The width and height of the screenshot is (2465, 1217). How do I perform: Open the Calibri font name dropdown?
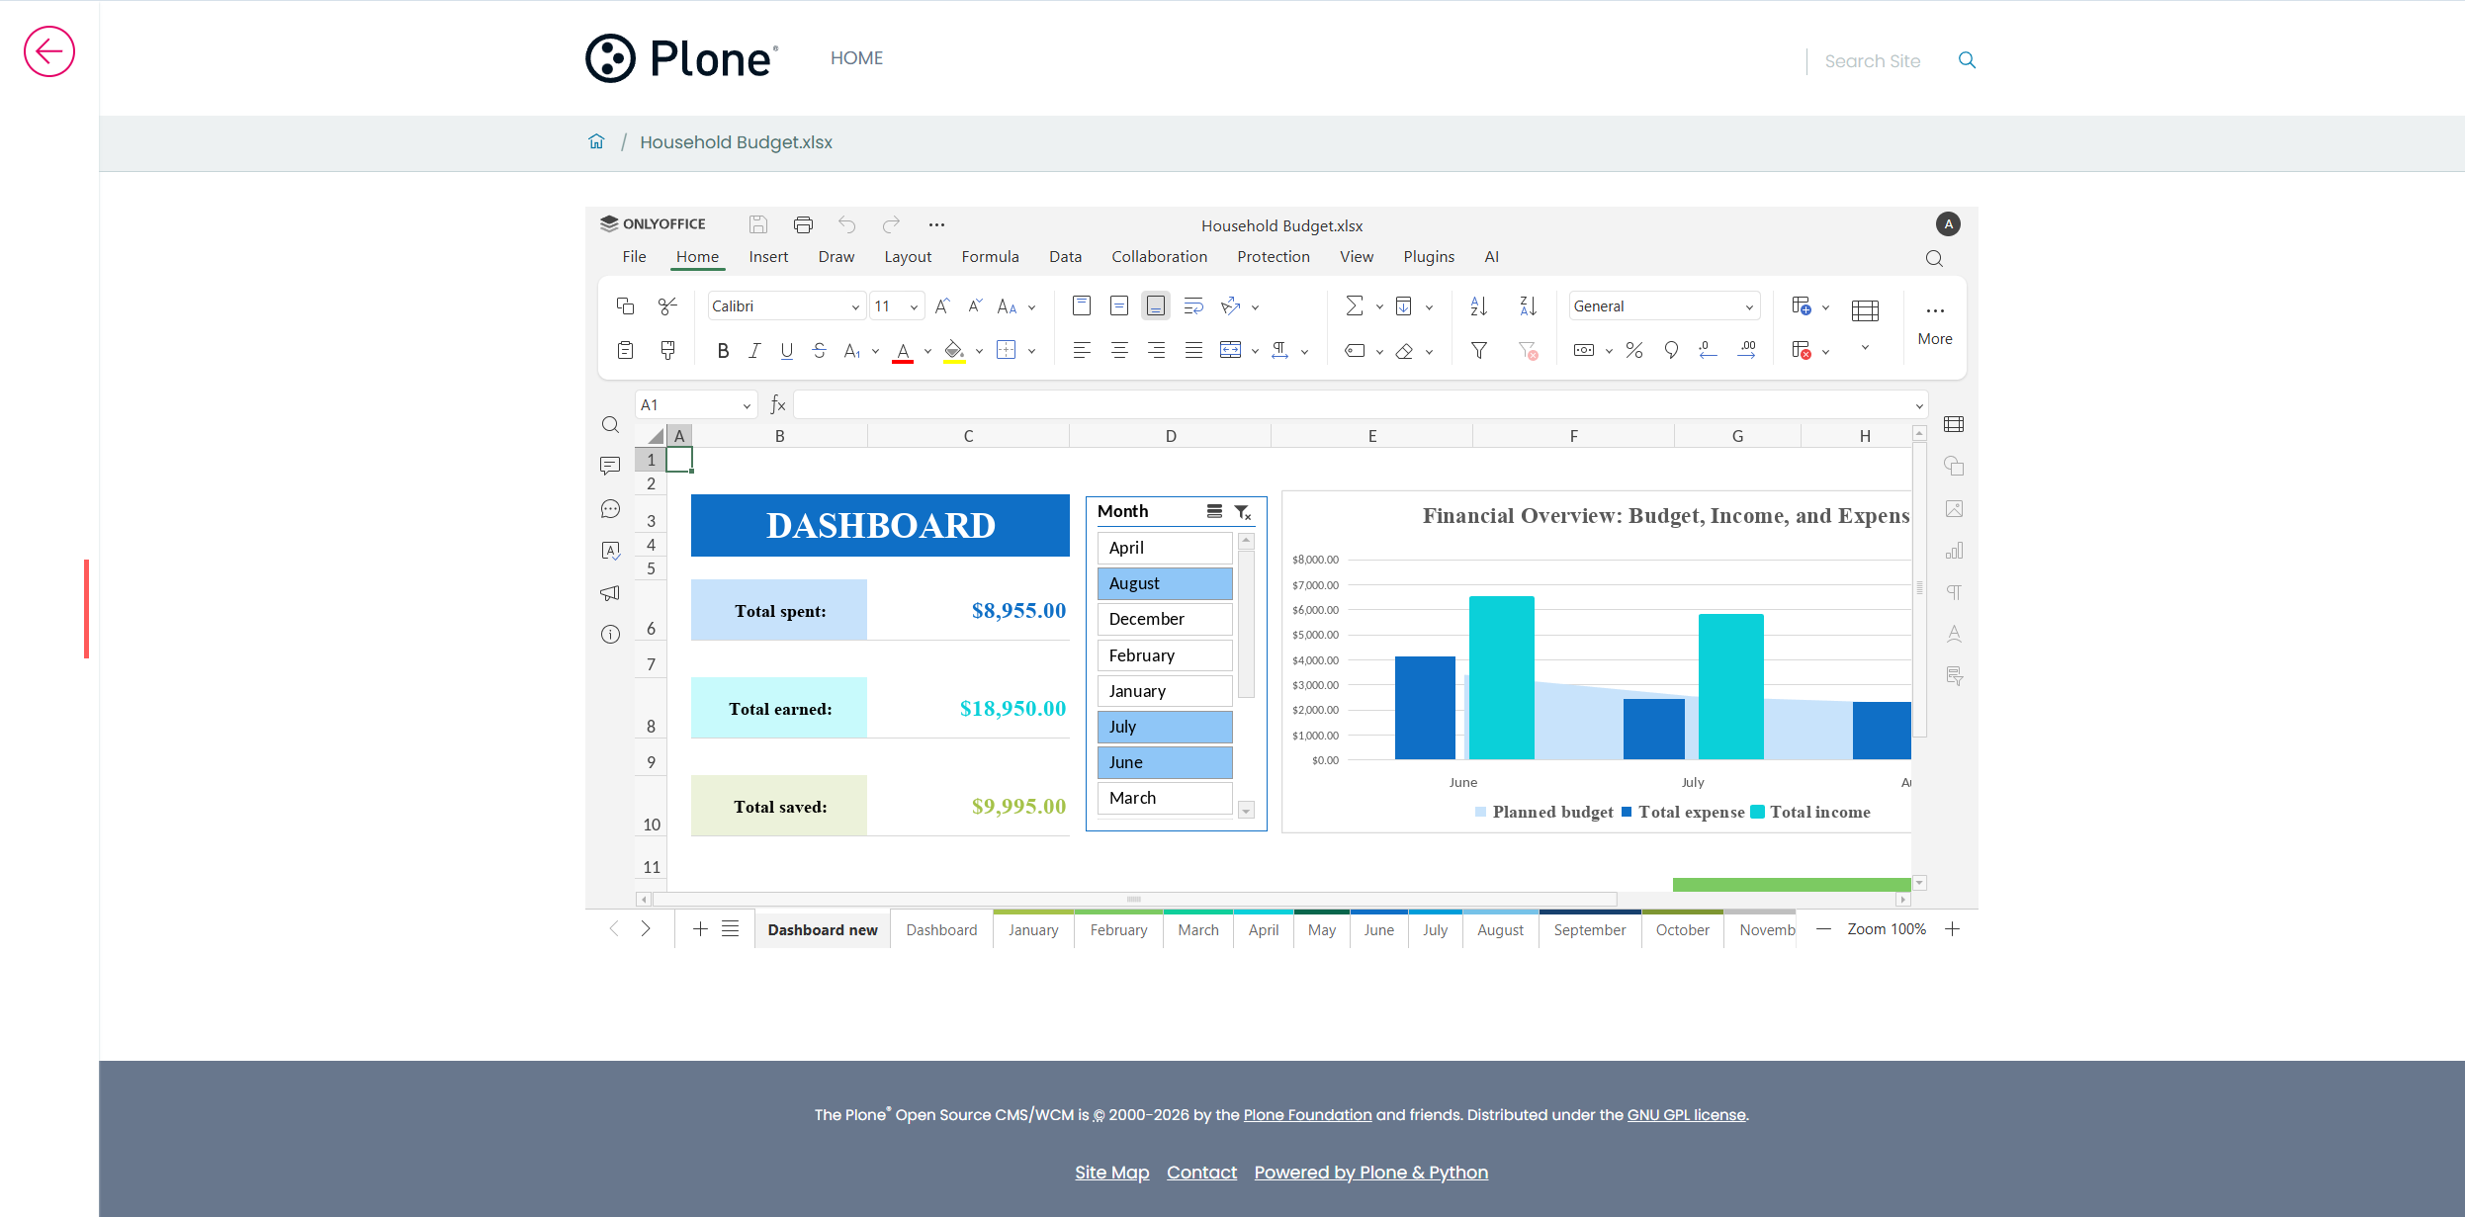pyautogui.click(x=855, y=306)
